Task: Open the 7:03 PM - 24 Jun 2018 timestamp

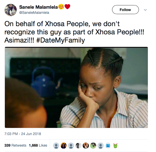Action: (23, 134)
